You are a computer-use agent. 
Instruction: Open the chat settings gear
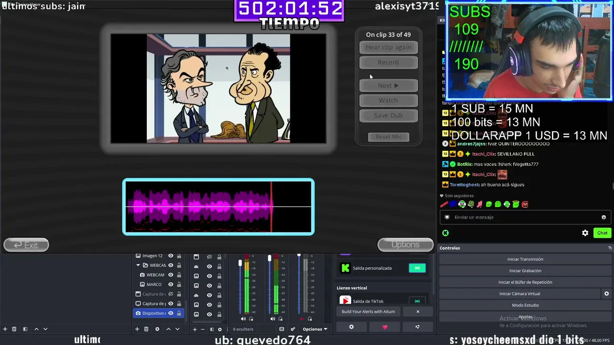click(x=585, y=233)
